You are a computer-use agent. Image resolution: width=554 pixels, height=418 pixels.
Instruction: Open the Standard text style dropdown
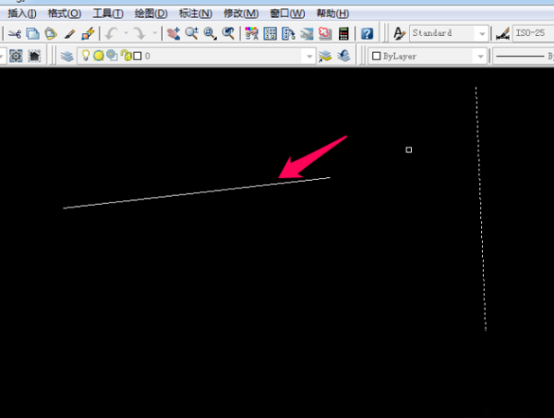click(x=482, y=34)
